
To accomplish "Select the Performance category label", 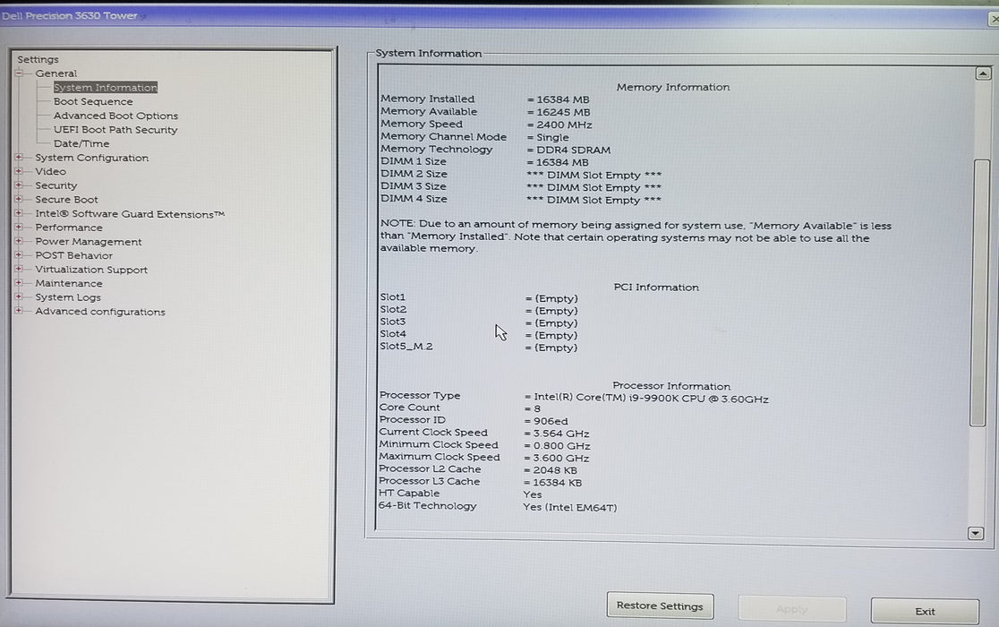I will point(69,228).
